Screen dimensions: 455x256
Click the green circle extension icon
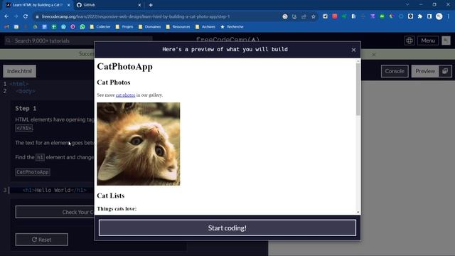pos(382,16)
